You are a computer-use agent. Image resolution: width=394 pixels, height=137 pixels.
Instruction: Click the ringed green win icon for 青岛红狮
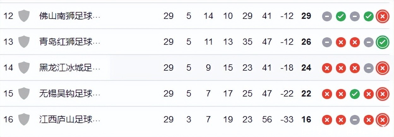click(x=382, y=42)
